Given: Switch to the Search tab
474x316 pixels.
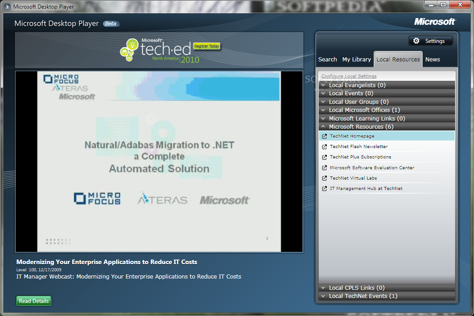Looking at the screenshot, I should pyautogui.click(x=327, y=59).
